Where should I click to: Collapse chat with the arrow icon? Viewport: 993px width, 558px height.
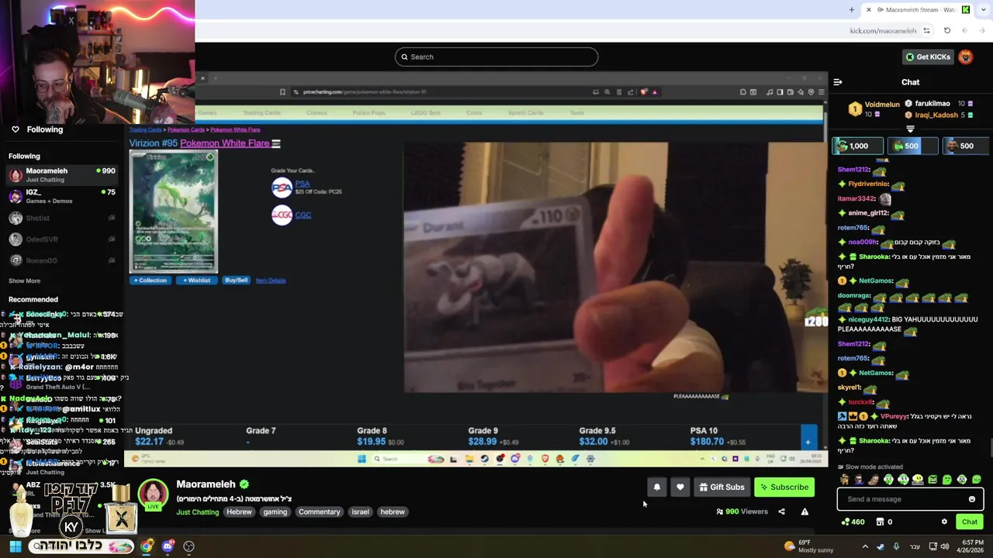point(838,81)
